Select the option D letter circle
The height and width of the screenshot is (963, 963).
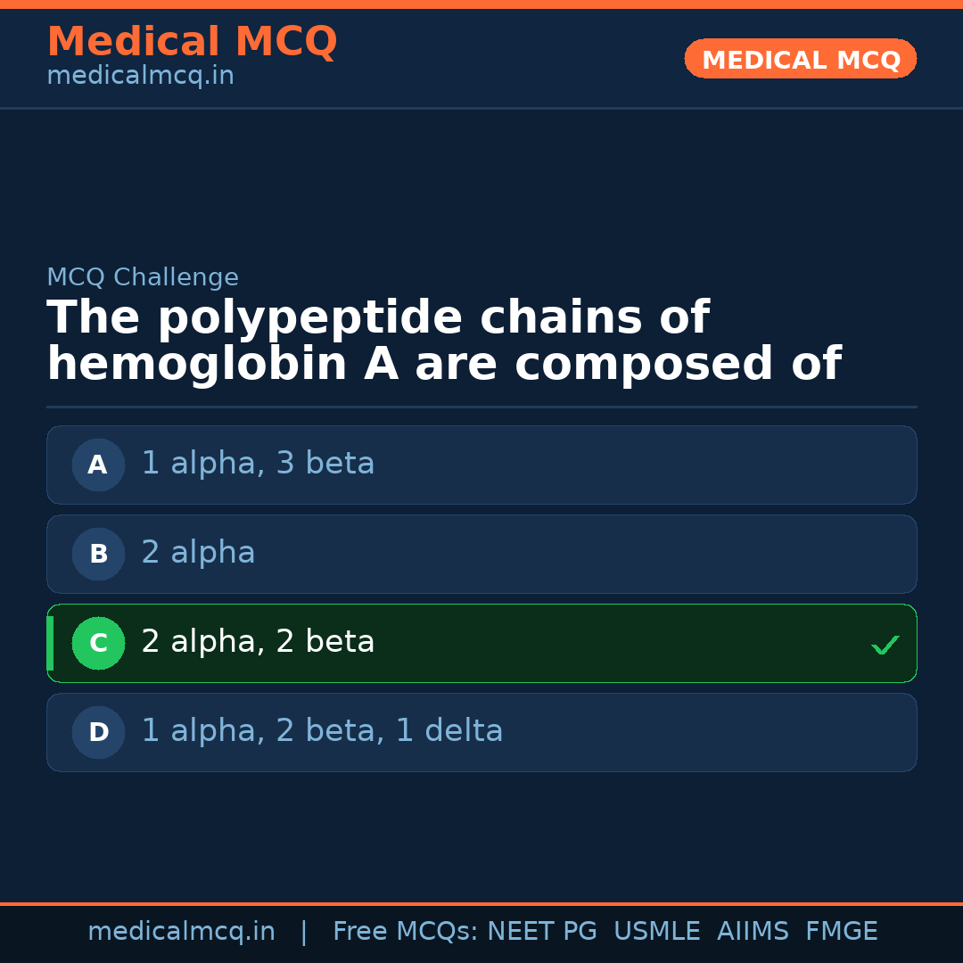click(98, 732)
